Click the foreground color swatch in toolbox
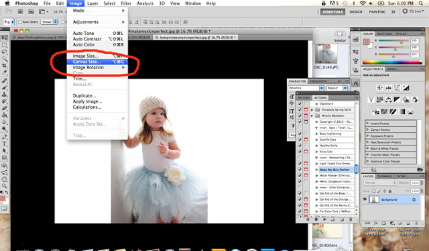 [3, 198]
